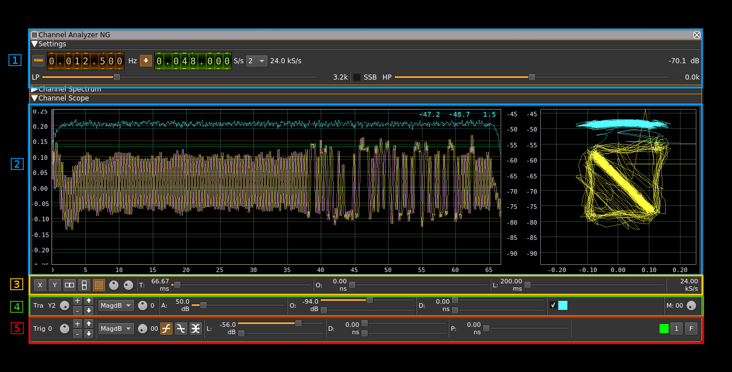Click the frequency sign minus button
This screenshot has height=372, width=732.
click(x=38, y=60)
